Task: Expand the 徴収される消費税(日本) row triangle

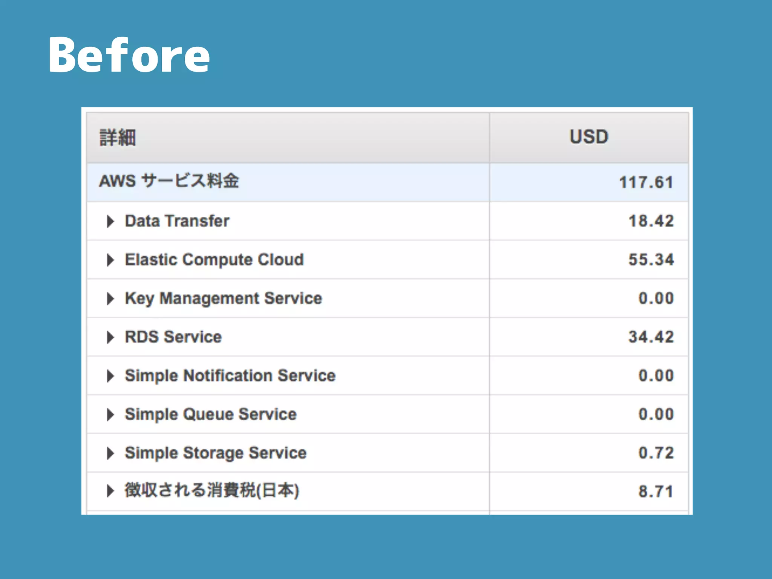Action: 110,491
